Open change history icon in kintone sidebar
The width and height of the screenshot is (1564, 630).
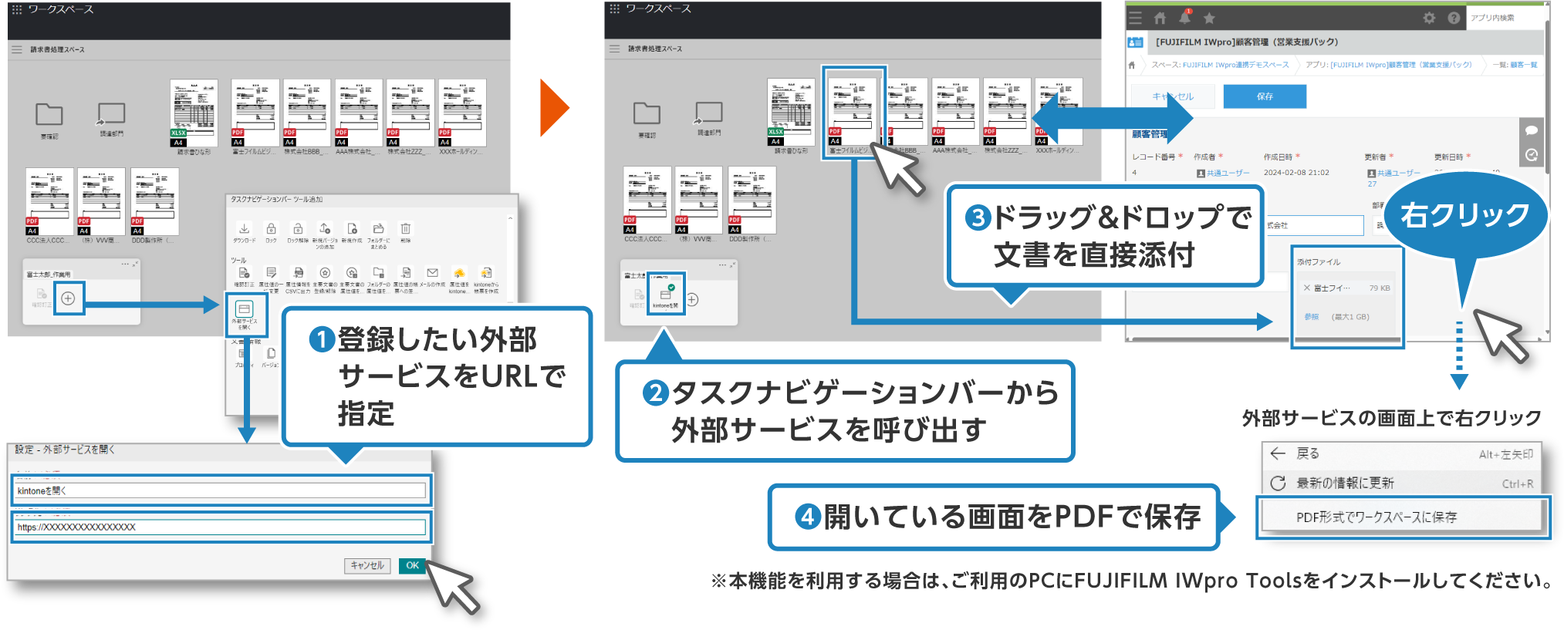[1532, 155]
